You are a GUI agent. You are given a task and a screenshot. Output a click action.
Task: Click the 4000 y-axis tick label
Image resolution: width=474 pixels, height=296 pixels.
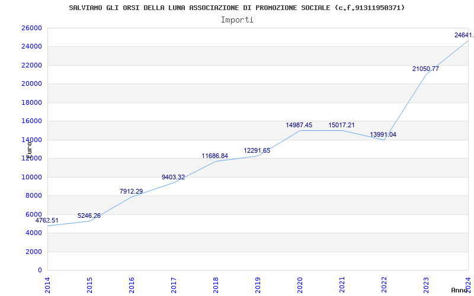pos(33,233)
